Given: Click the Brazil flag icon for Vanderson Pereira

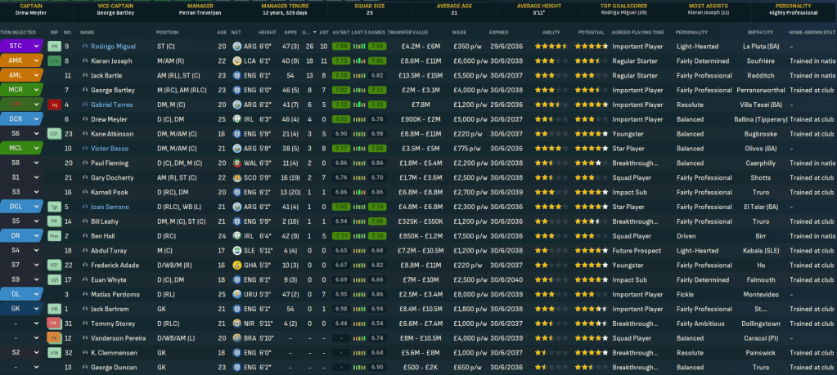Looking at the screenshot, I should coord(236,338).
